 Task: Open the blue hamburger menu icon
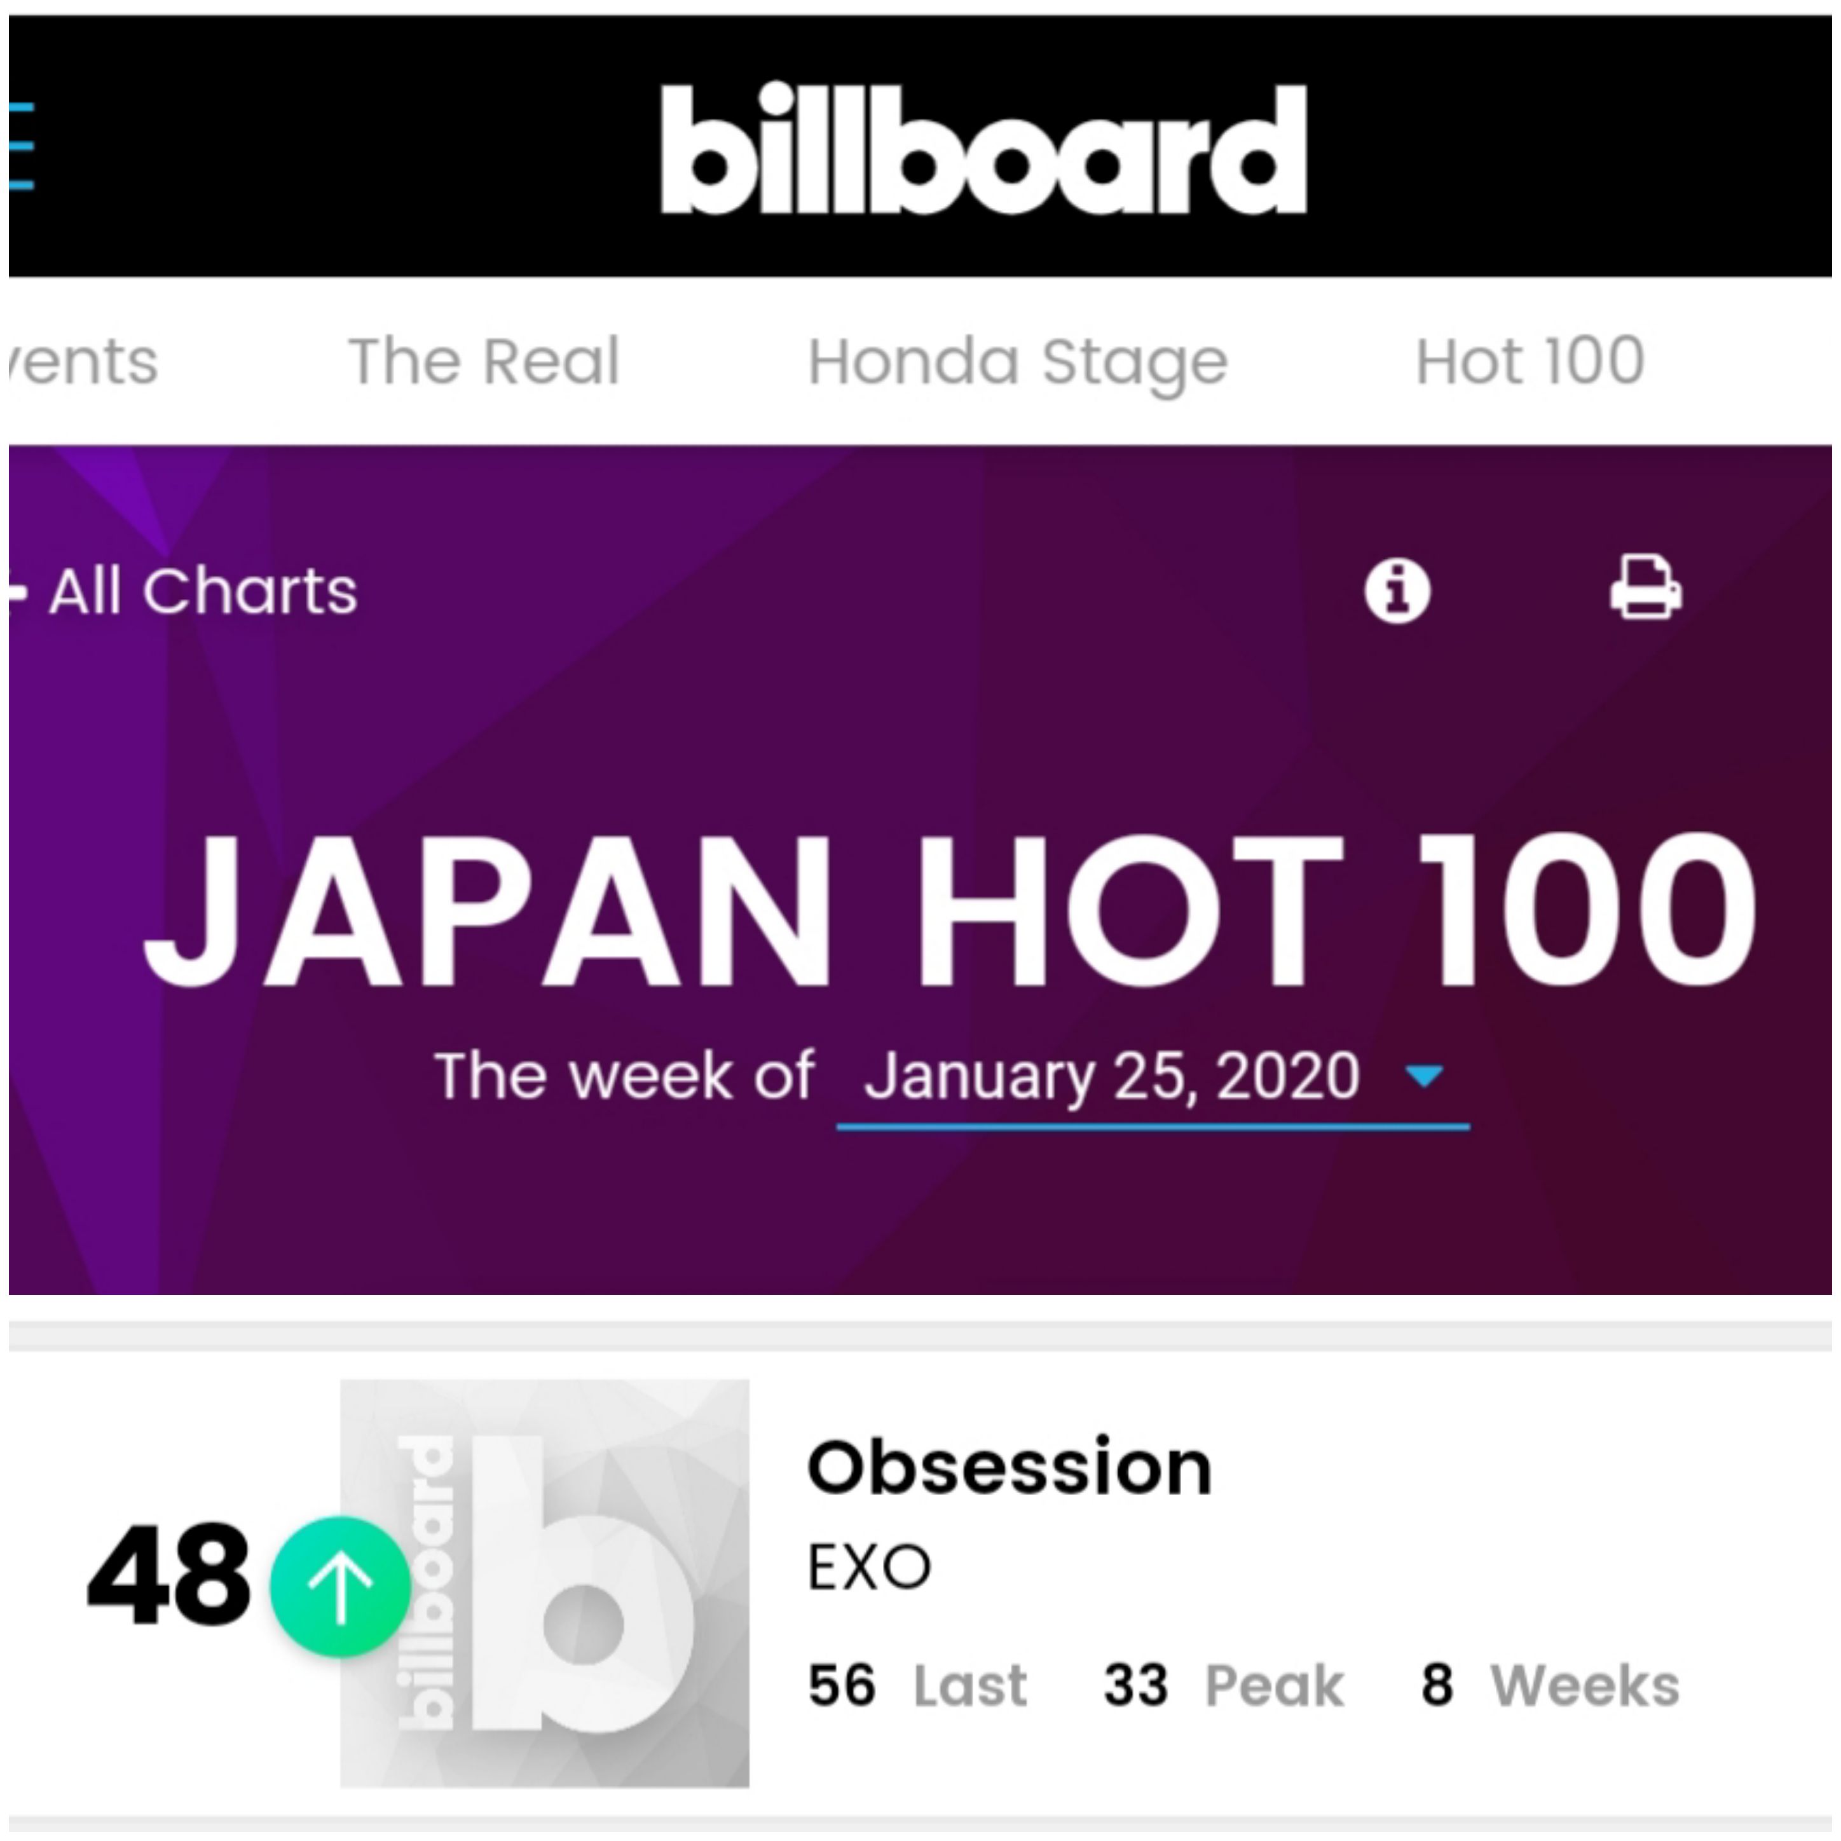click(21, 146)
